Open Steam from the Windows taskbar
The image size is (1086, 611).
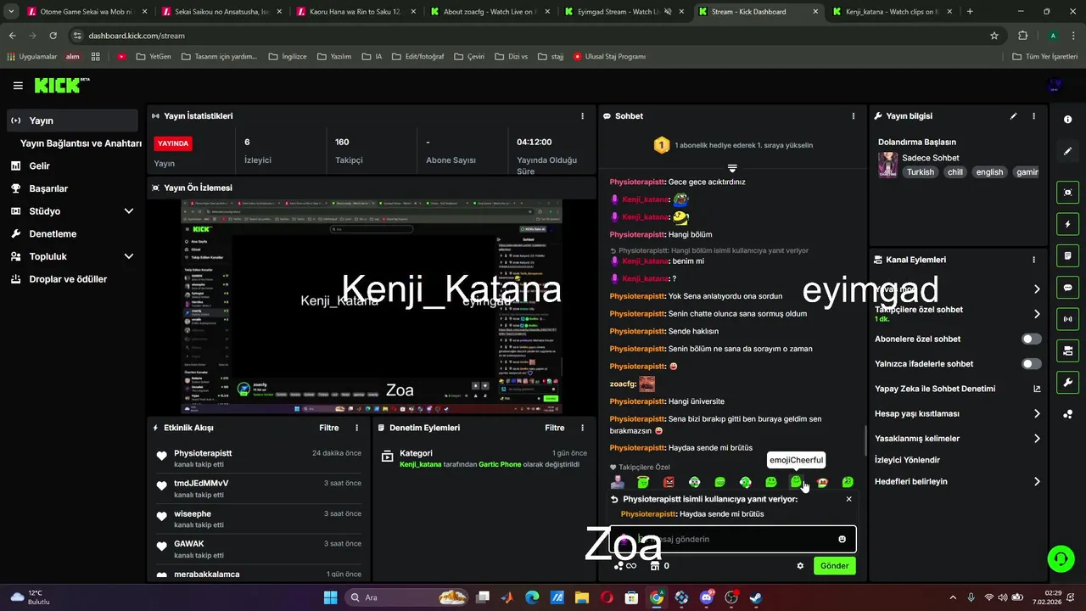pyautogui.click(x=755, y=597)
